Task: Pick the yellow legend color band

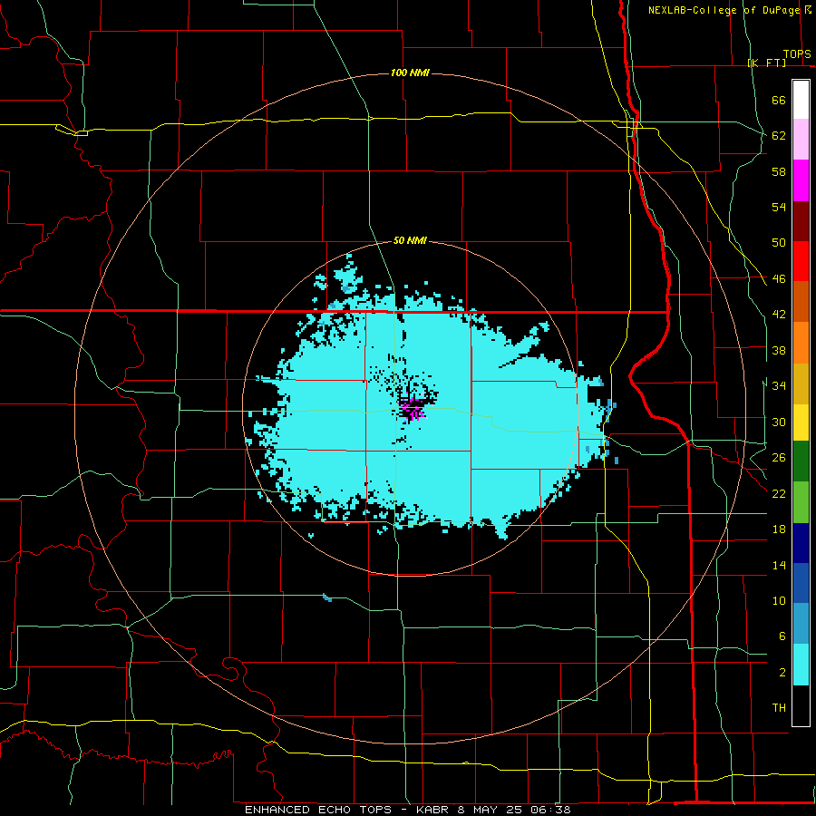Action: (801, 423)
